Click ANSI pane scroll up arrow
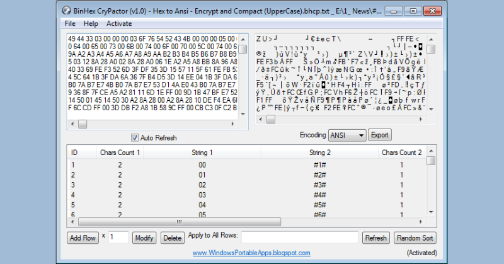Image resolution: width=504 pixels, height=264 pixels. pyautogui.click(x=431, y=39)
